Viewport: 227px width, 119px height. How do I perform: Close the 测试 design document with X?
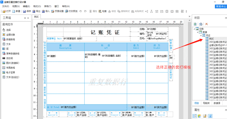pyautogui.click(x=189, y=16)
